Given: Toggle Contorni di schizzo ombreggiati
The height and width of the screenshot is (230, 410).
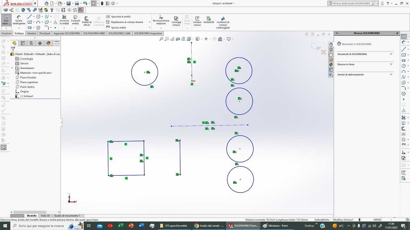Looking at the screenshot, I should [x=223, y=22].
